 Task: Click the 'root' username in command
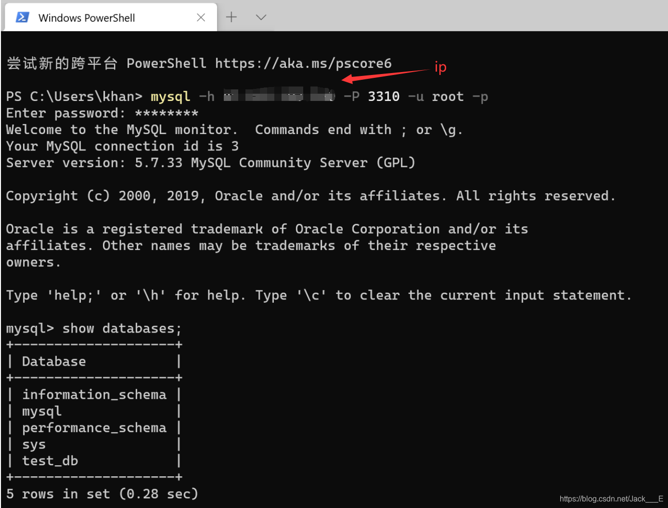pos(448,97)
